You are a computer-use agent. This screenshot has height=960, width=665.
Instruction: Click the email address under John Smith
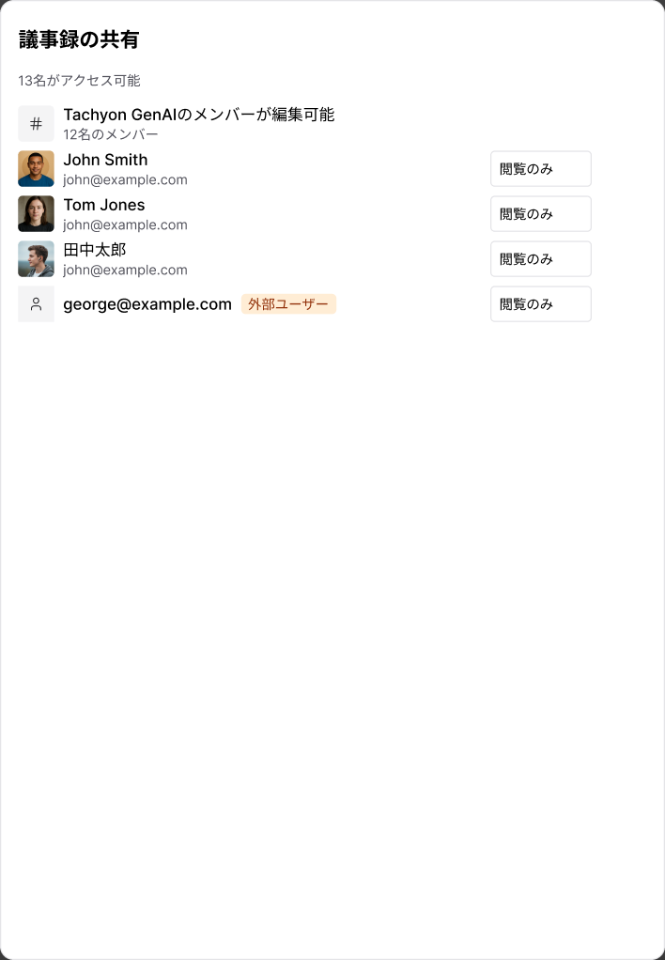[125, 180]
